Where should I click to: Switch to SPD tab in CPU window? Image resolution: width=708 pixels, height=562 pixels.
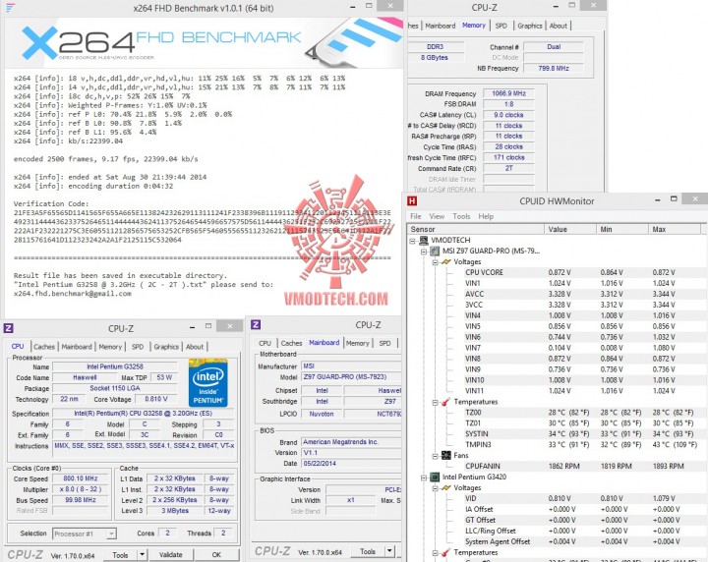pyautogui.click(x=138, y=347)
